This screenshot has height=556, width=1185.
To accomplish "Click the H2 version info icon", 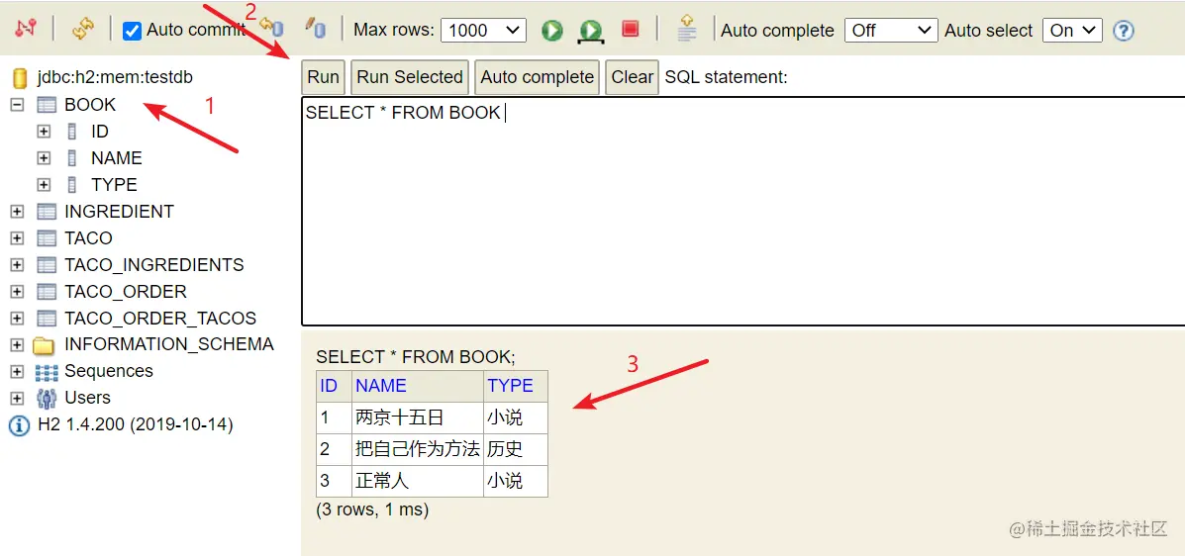I will coord(19,426).
